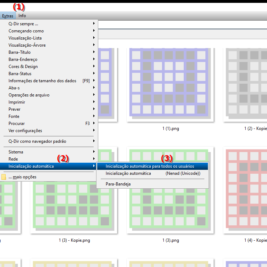Choose 'Inicialização automática para todos os usuários'
This screenshot has width=267, height=267.
pyautogui.click(x=152, y=166)
